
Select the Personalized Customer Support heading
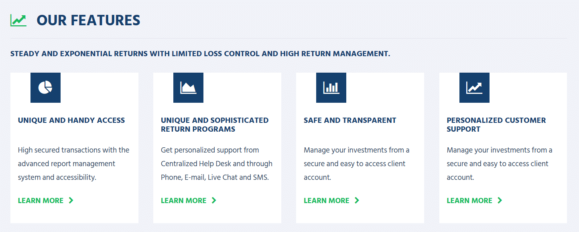496,125
